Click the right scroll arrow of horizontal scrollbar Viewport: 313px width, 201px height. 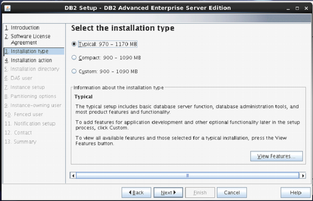click(302, 175)
